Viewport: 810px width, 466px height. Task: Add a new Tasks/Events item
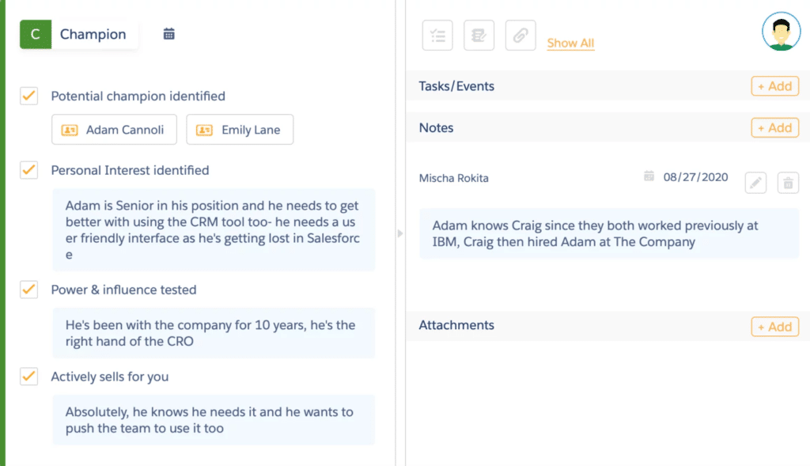coord(775,86)
